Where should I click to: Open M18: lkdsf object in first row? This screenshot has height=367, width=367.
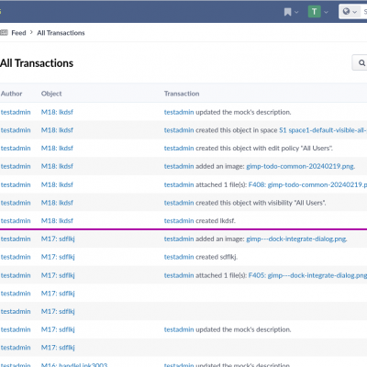pos(57,112)
